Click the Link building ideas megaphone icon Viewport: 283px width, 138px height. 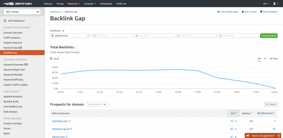218,12
